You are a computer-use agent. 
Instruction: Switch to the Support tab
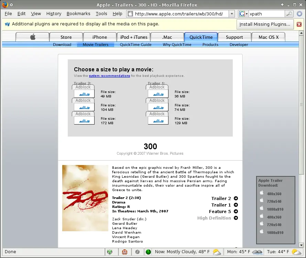click(x=234, y=37)
